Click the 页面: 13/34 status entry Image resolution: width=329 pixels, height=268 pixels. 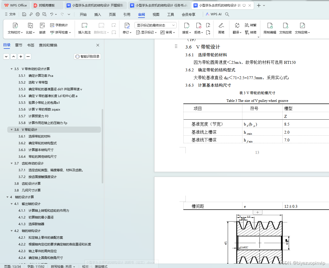tap(12, 266)
